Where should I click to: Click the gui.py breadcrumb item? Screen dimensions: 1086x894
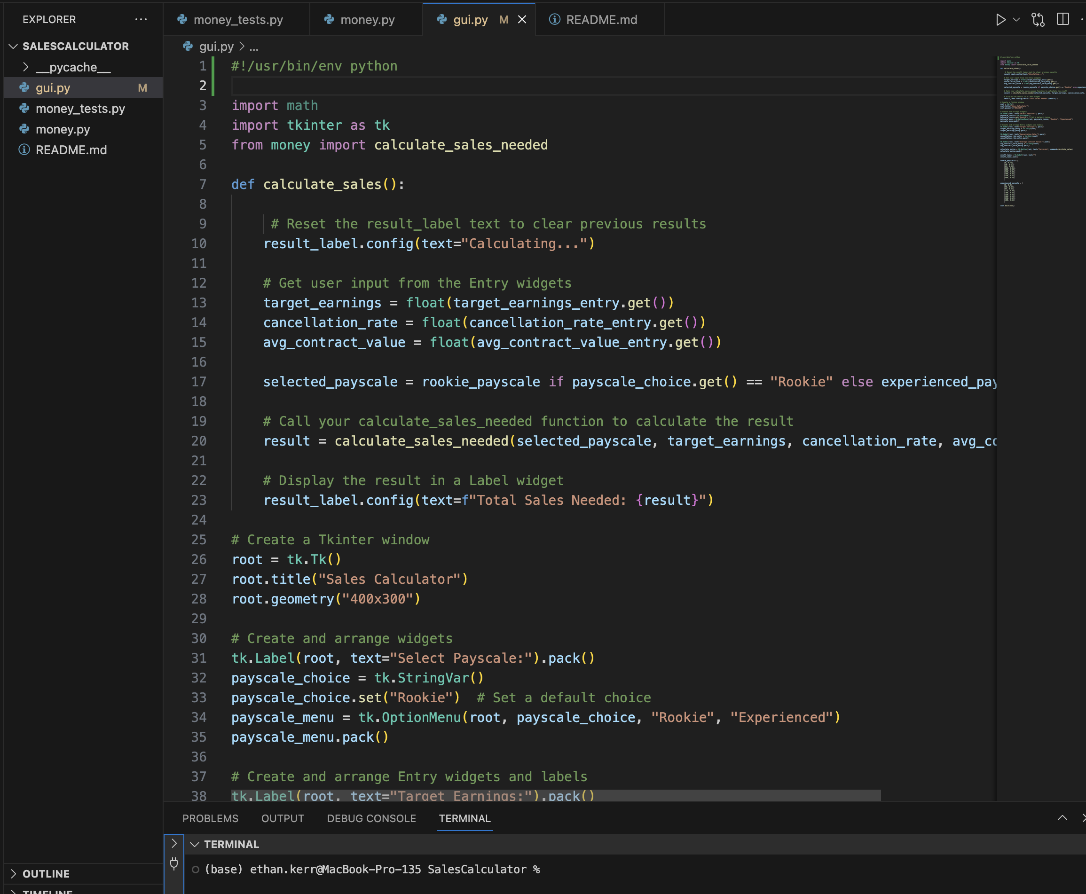click(x=216, y=47)
